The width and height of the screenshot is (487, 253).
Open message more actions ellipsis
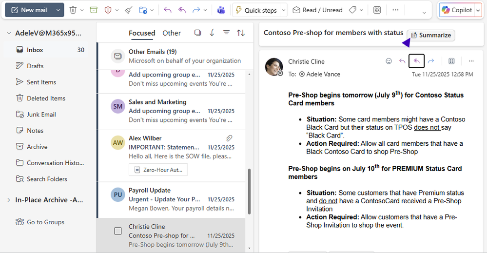point(471,61)
